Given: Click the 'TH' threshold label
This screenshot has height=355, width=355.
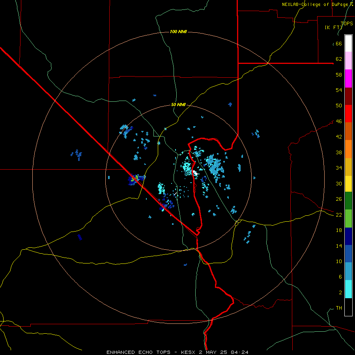Looking at the screenshot, I should (x=339, y=308).
